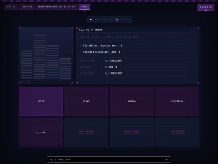The image size is (218, 164).
Task: Open the LINKS tile
Action: [86, 101]
